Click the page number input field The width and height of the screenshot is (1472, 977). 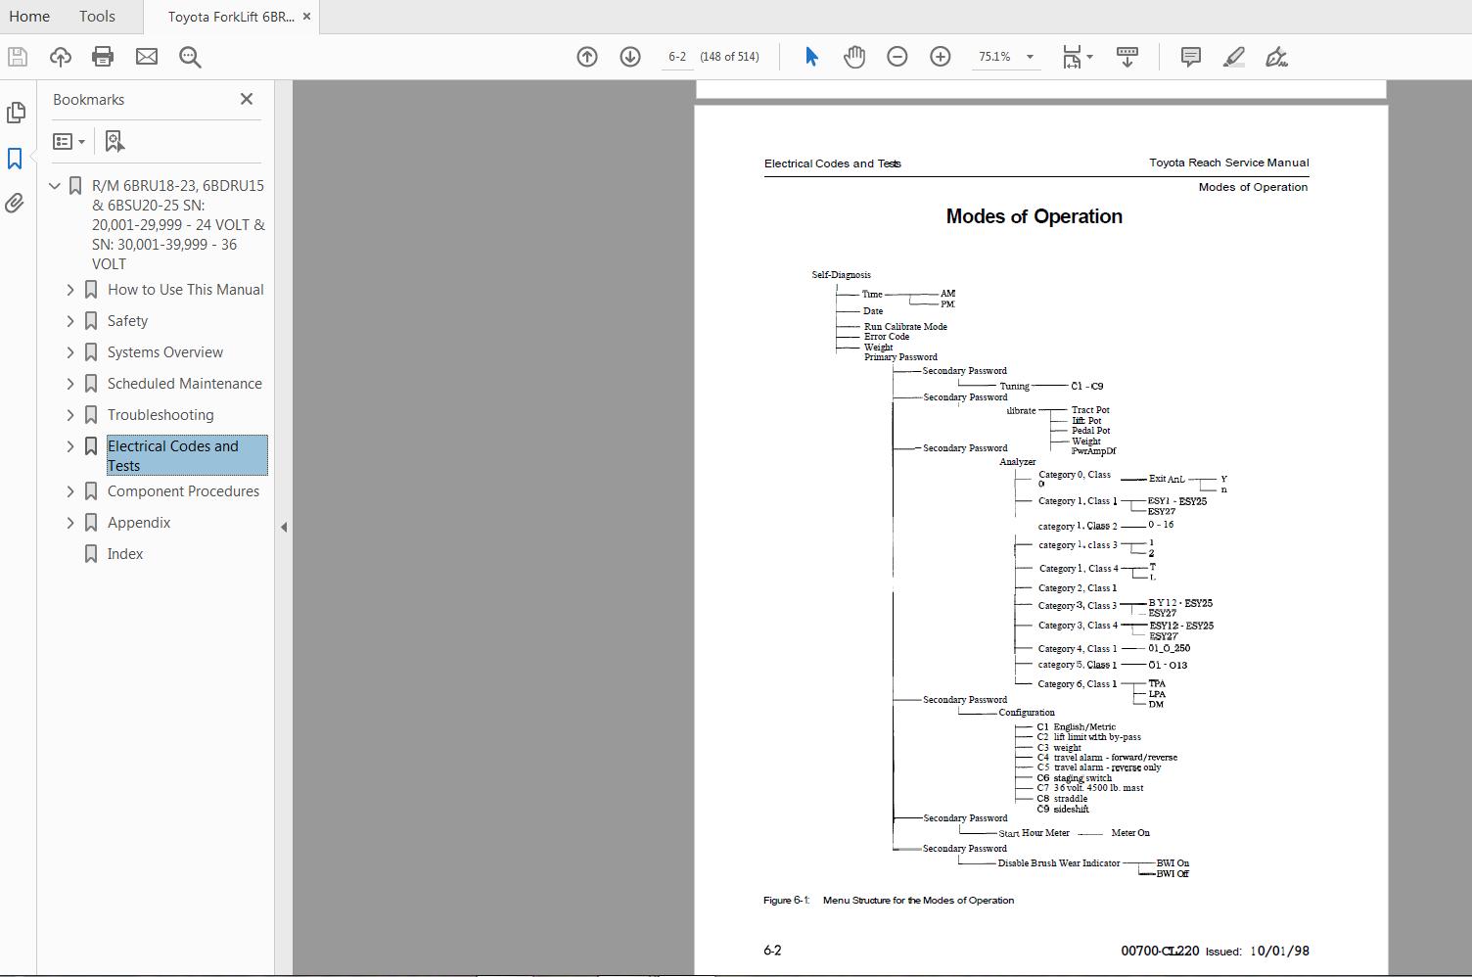point(676,56)
